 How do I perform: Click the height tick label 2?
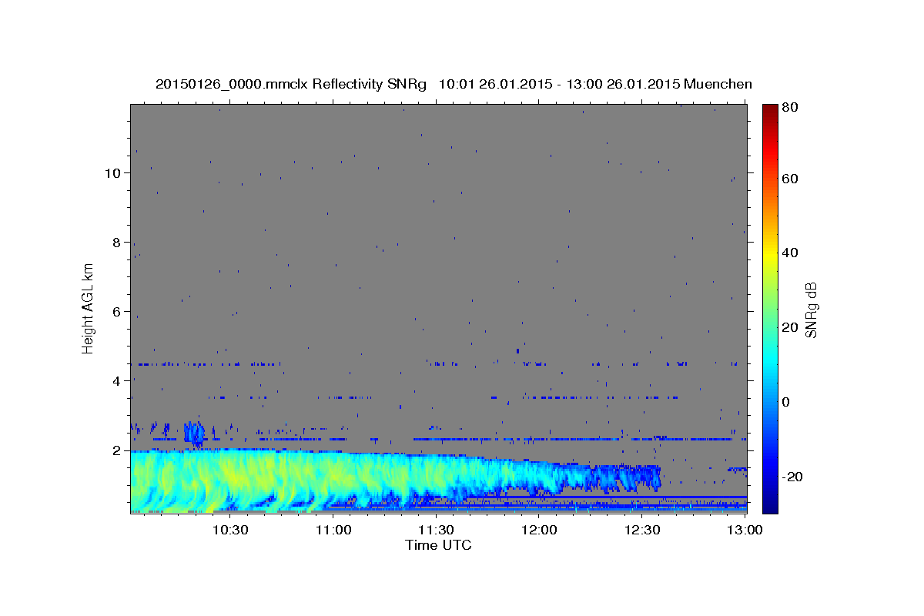pos(117,450)
